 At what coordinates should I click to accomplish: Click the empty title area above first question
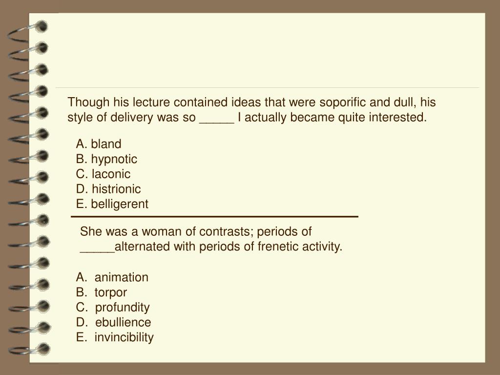point(267,51)
